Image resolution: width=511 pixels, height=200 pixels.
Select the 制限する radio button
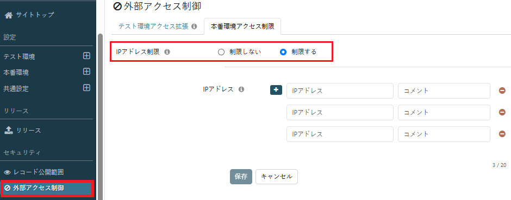point(283,52)
